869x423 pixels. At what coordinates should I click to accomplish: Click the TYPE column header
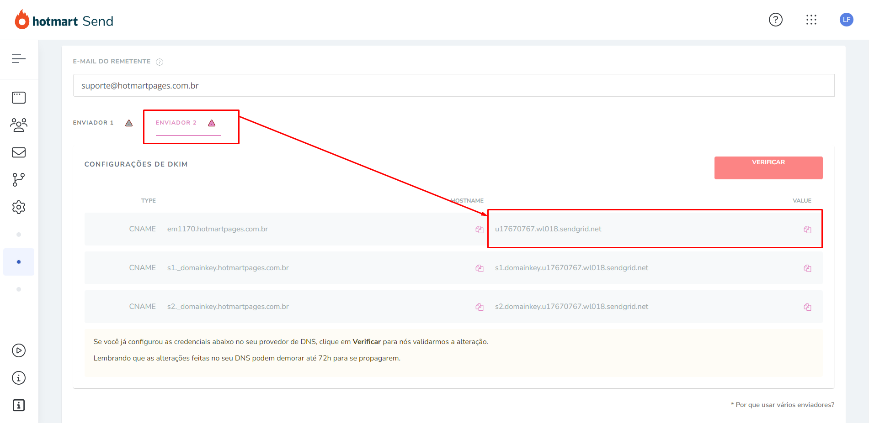pyautogui.click(x=149, y=201)
